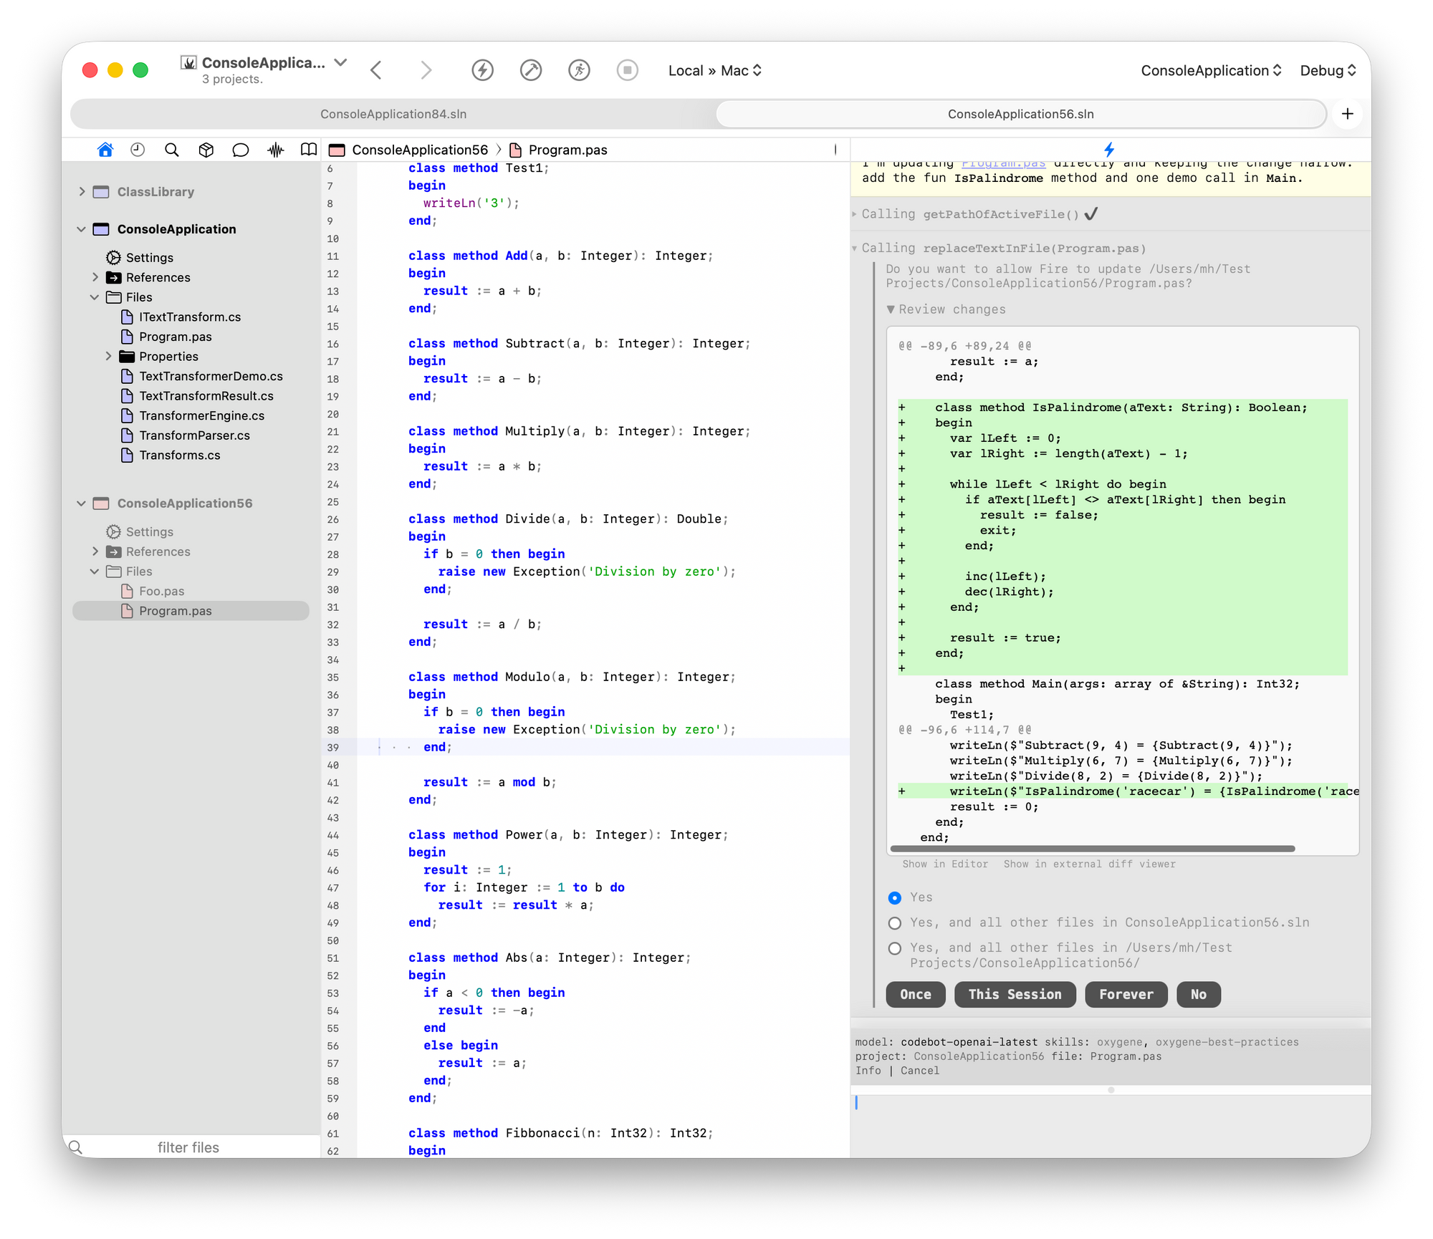Collapse the ConsoleApplication project
1433x1239 pixels.
[82, 229]
